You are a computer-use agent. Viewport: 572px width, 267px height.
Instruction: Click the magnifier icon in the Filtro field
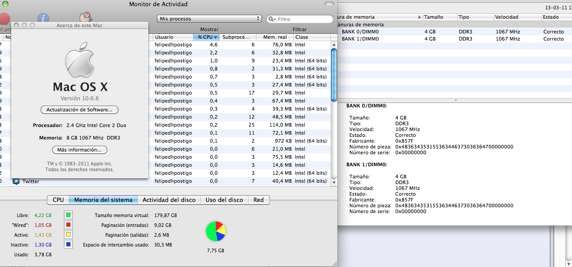[272, 19]
